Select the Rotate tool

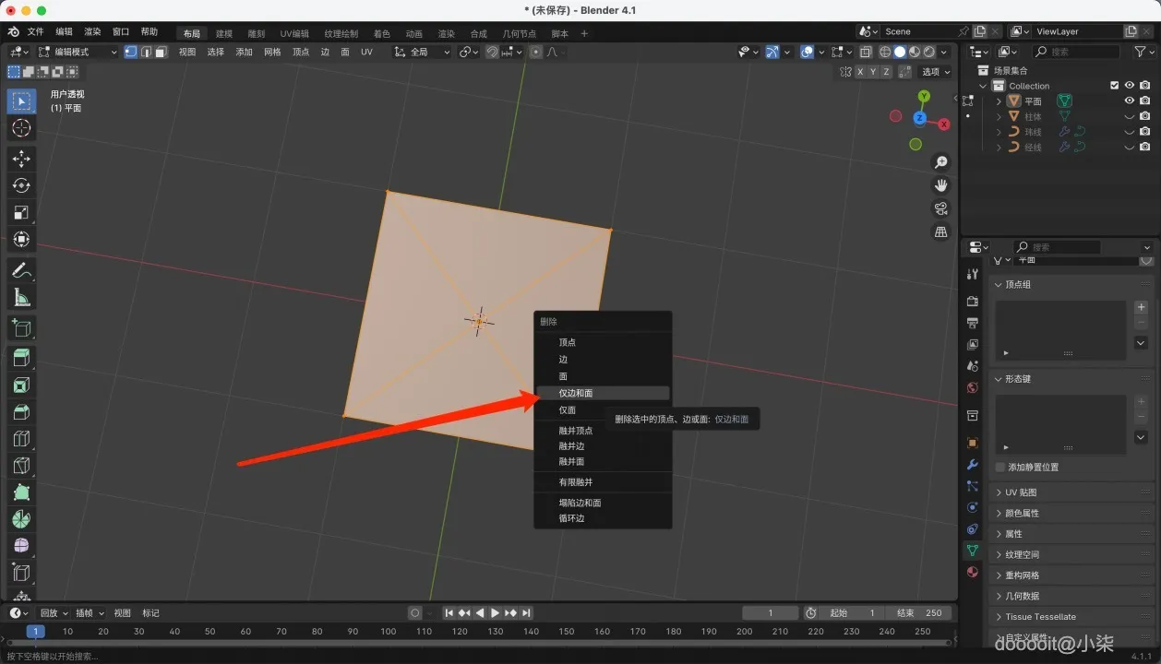(x=21, y=185)
